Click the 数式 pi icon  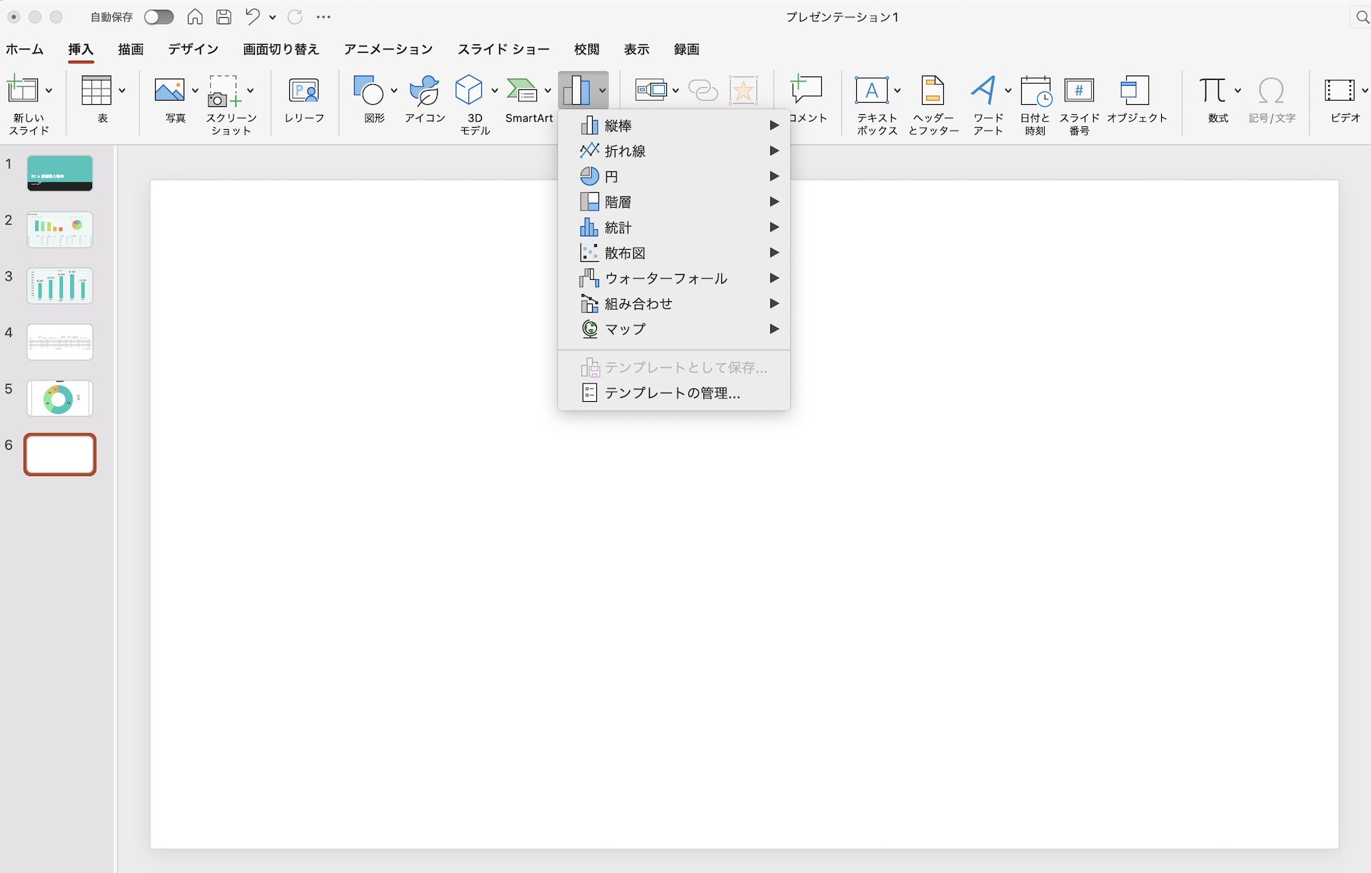tap(1212, 91)
